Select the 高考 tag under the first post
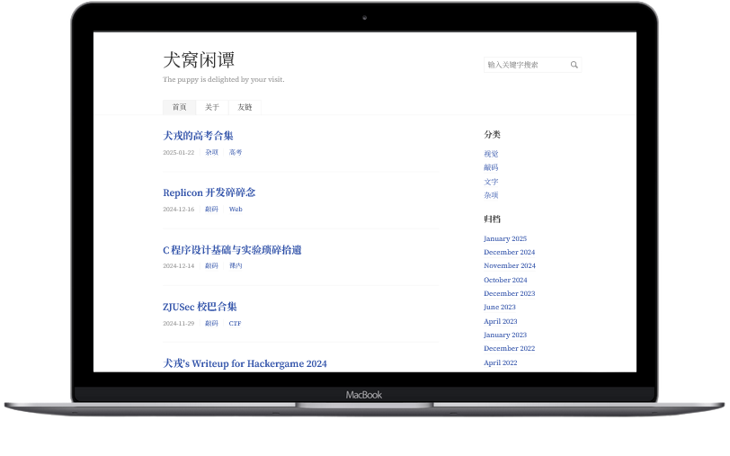Viewport: 730px width, 456px height. [236, 153]
